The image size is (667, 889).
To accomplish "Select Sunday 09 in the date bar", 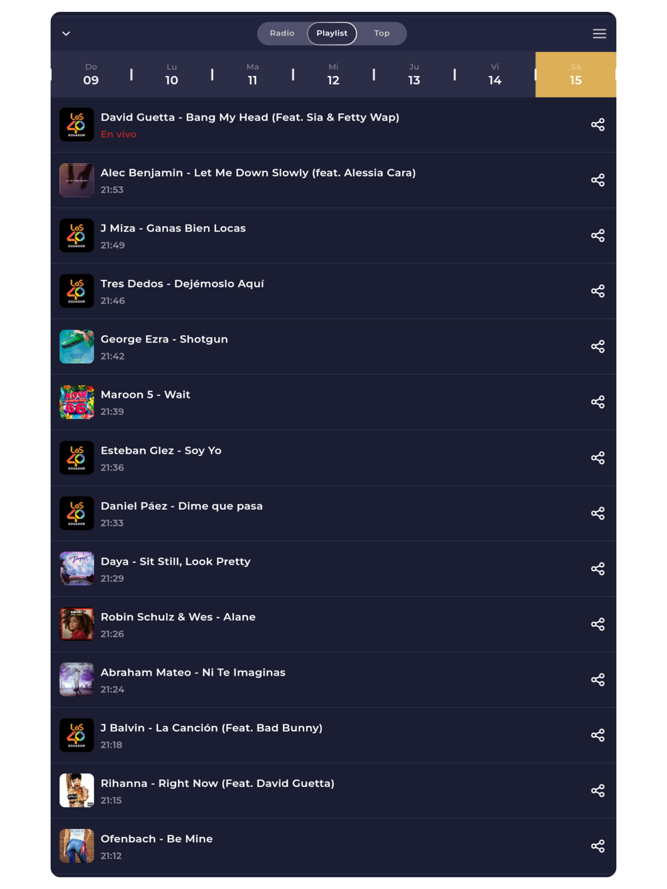I will [91, 75].
